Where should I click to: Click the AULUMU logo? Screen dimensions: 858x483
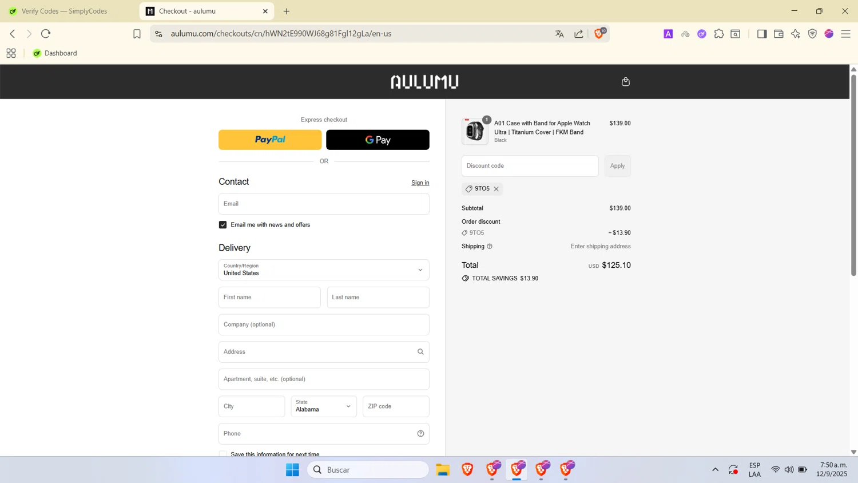[x=424, y=82]
